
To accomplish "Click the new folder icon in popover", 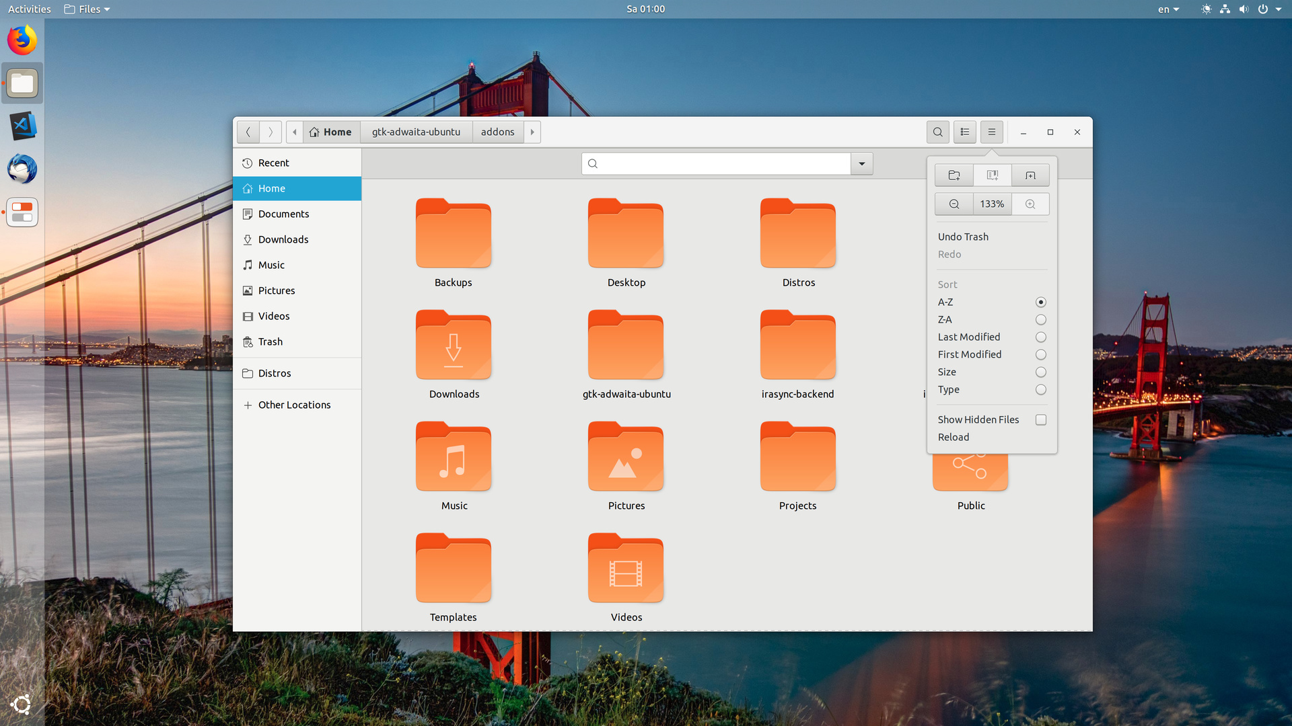I will pos(954,175).
